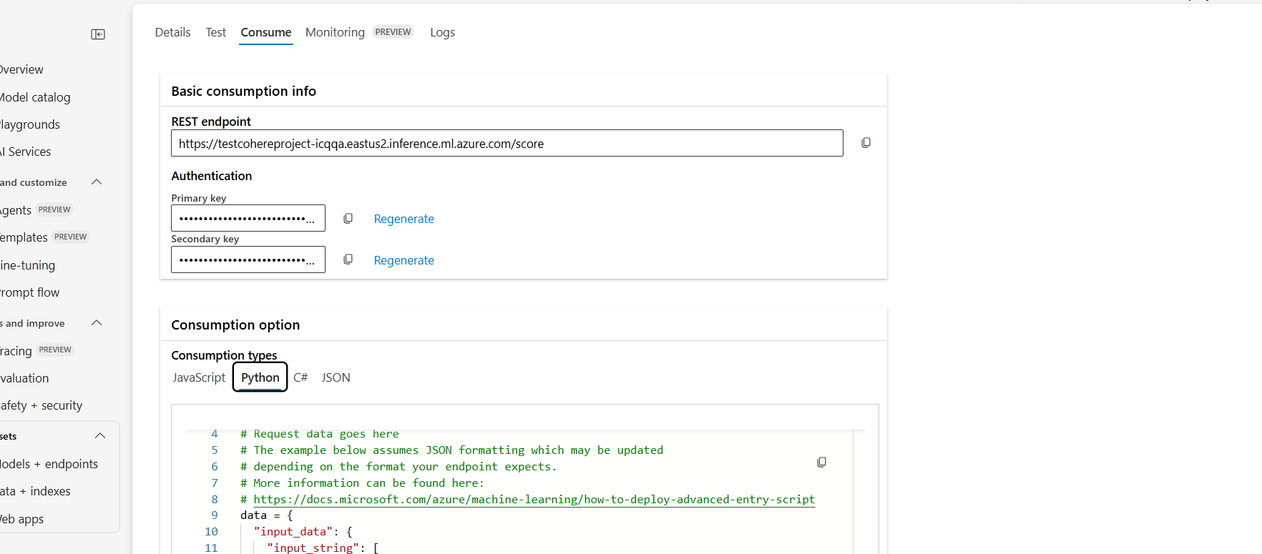Copy the Secondary key value

[348, 259]
